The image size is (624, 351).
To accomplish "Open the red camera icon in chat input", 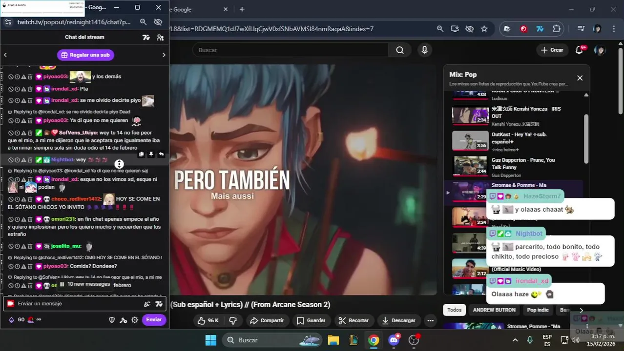I will coord(10,304).
